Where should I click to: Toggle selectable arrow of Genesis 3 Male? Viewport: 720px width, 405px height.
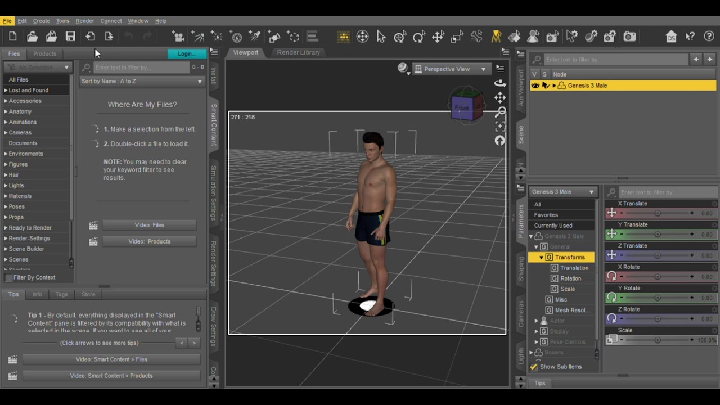tap(546, 85)
